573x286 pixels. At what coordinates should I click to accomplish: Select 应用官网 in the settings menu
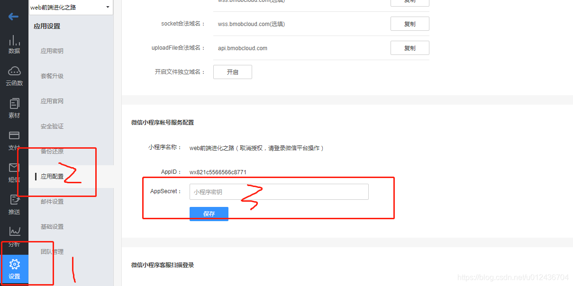(x=52, y=101)
